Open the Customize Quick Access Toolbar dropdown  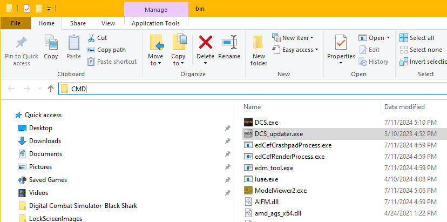point(49,9)
